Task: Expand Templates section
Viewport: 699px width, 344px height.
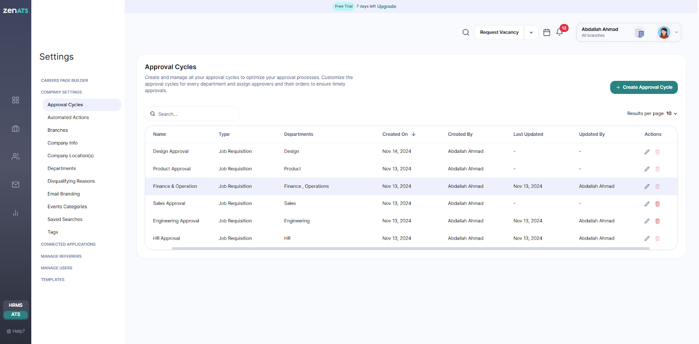Action: pyautogui.click(x=53, y=280)
